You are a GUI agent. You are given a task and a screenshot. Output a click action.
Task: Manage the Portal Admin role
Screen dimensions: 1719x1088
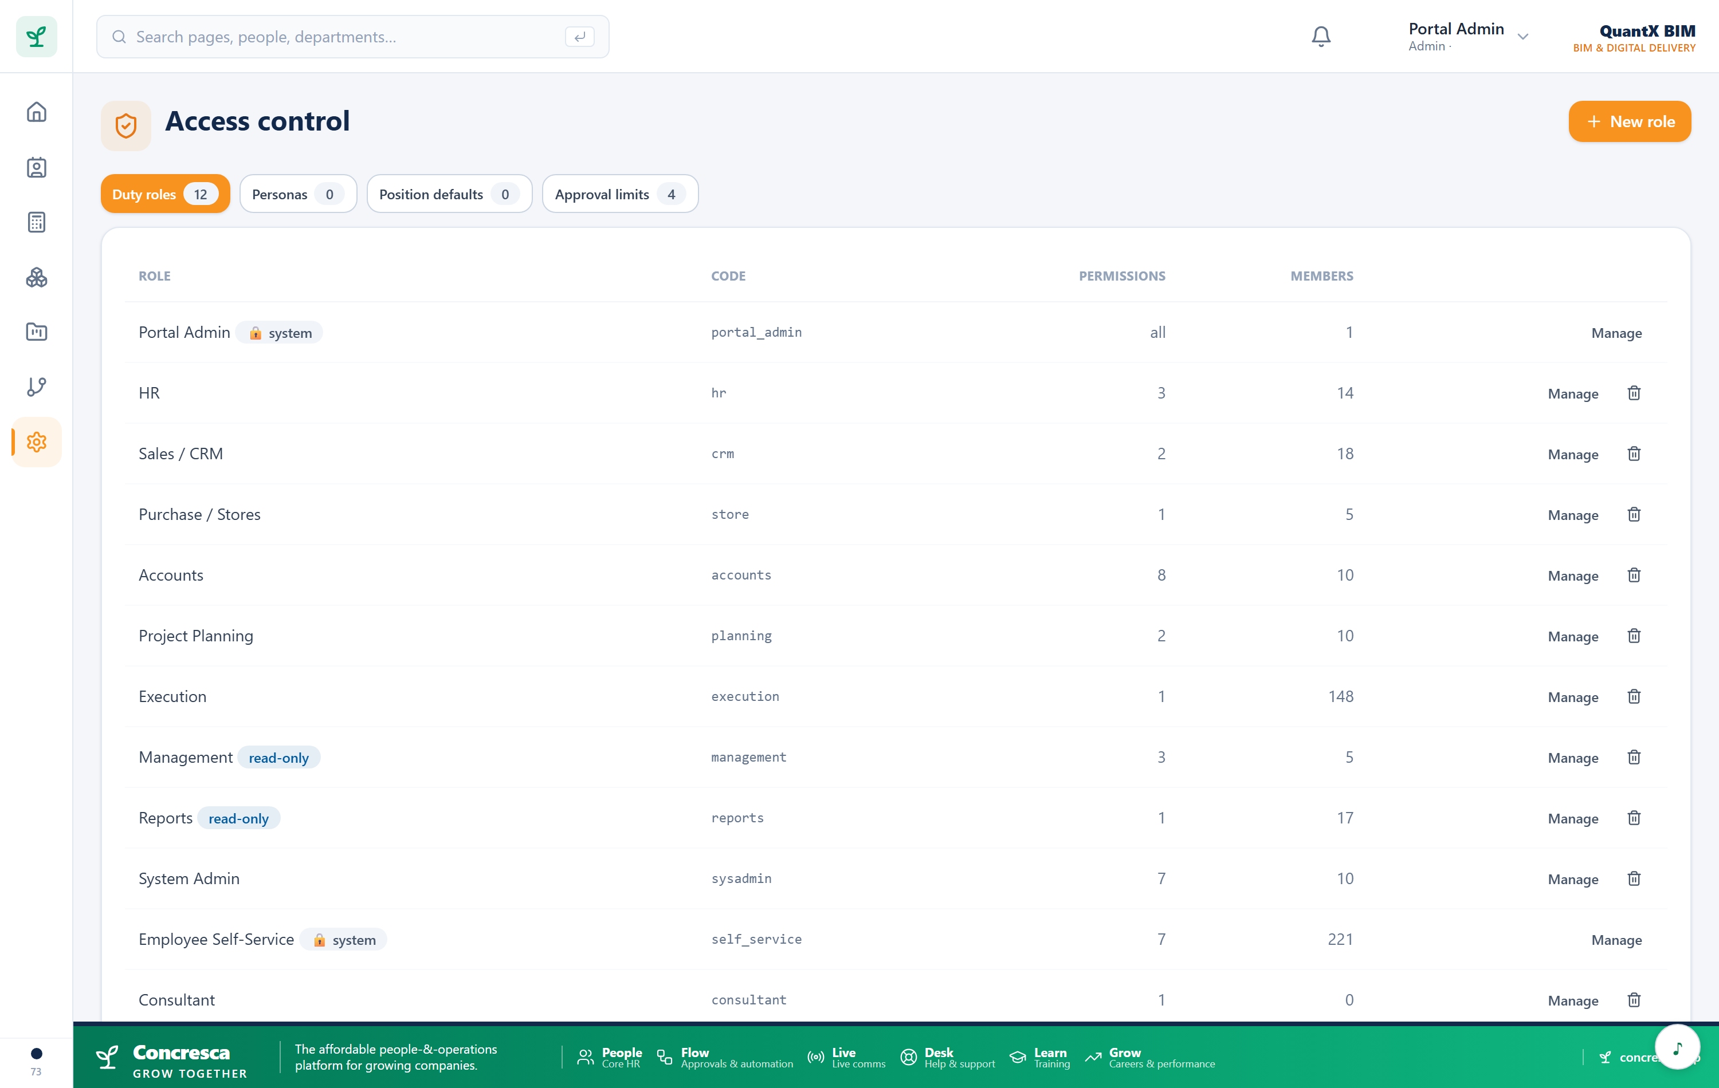[1616, 333]
